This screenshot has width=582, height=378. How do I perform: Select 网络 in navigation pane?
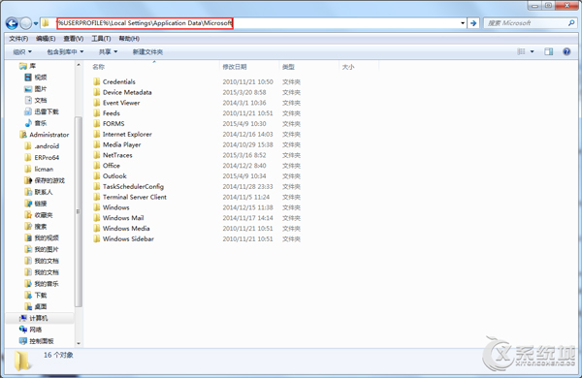(30, 330)
